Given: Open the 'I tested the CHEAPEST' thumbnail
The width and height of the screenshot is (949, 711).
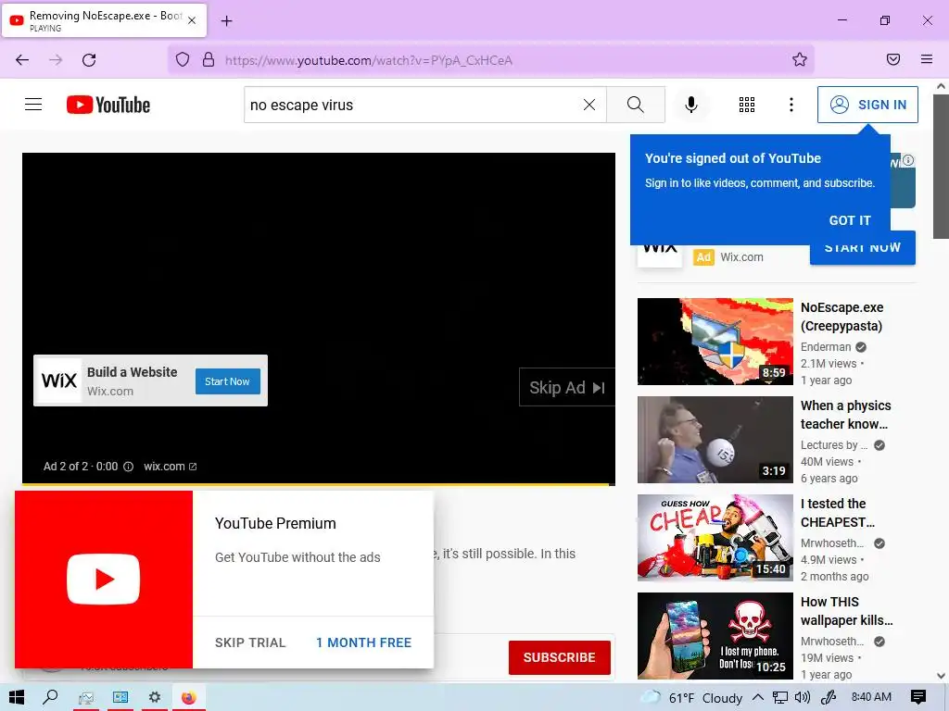Looking at the screenshot, I should (715, 538).
